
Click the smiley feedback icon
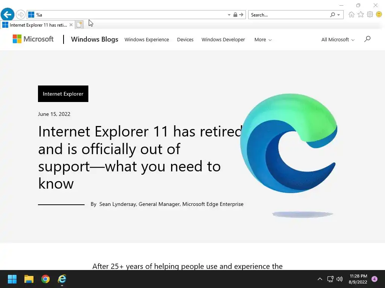(x=379, y=15)
